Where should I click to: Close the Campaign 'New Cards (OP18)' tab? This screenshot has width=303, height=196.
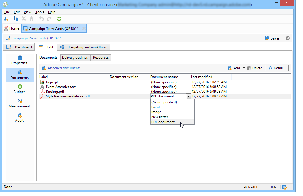coord(84,28)
